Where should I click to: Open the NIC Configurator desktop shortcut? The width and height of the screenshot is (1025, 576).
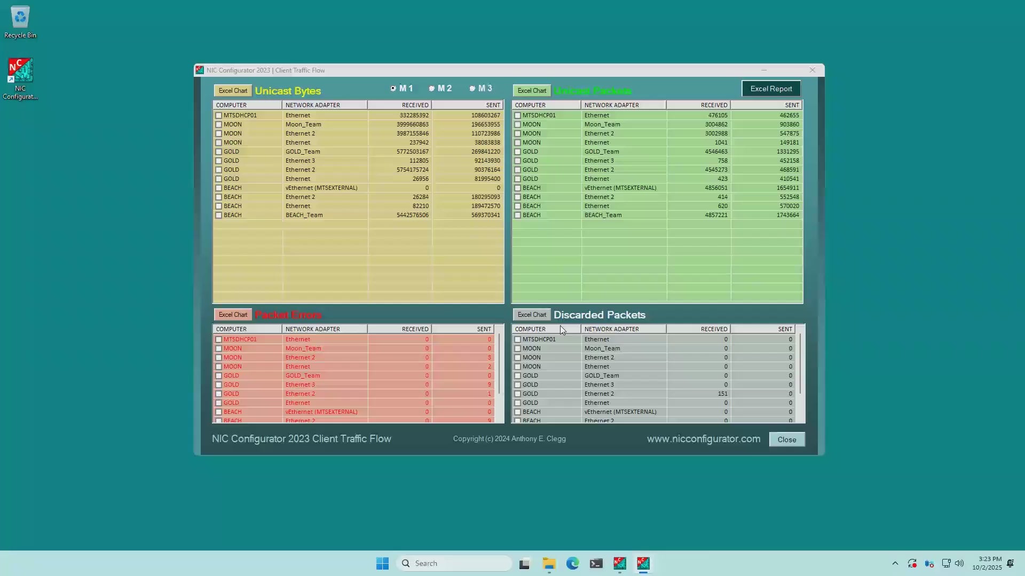tap(20, 79)
